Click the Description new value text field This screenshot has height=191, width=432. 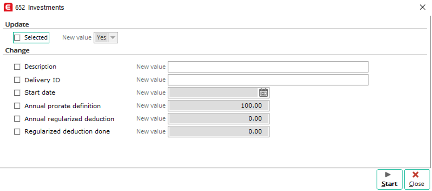pos(268,67)
